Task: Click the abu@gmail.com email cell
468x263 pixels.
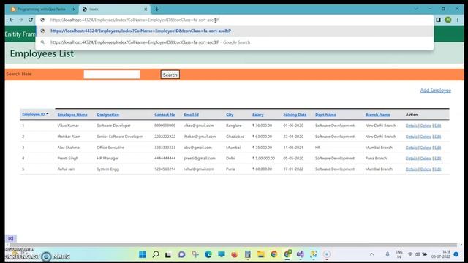Action: tap(198, 148)
